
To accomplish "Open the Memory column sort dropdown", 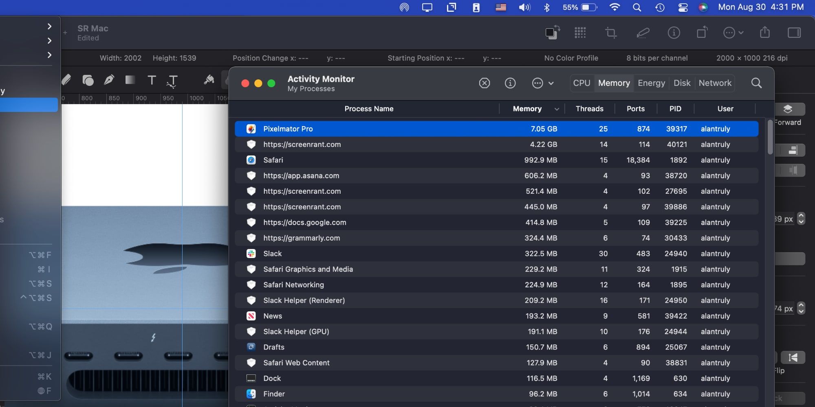I will [556, 109].
